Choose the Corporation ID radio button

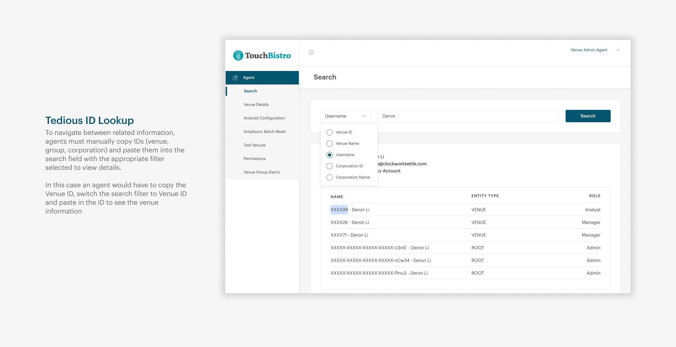330,166
